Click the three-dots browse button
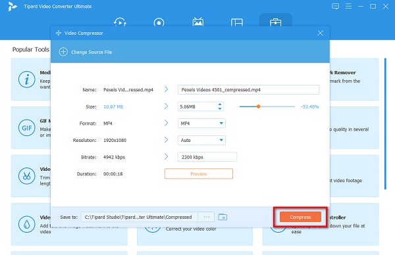Screen dimensions: 395x255 pyautogui.click(x=206, y=217)
